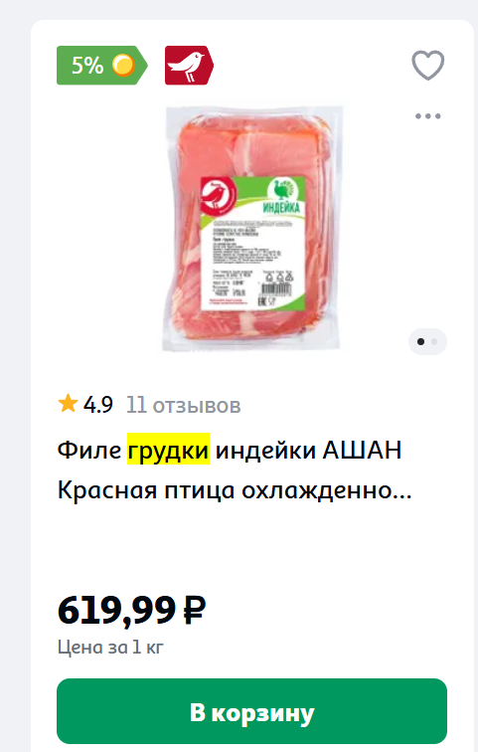Click the orange rating star icon
The image size is (478, 752).
[x=68, y=403]
